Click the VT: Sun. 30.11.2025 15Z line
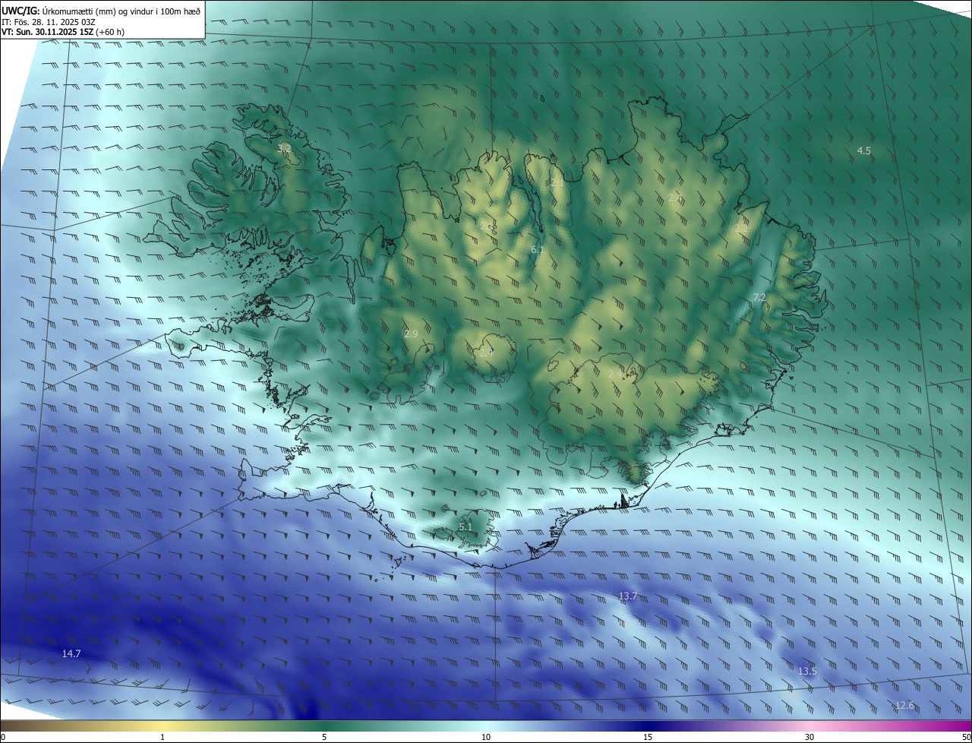 (x=63, y=32)
